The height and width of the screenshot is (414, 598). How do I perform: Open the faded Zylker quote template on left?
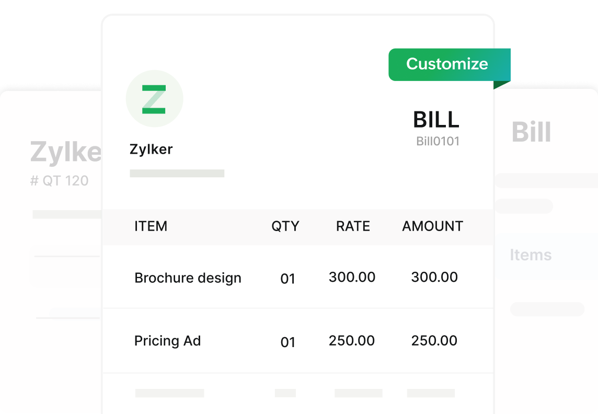(51, 252)
